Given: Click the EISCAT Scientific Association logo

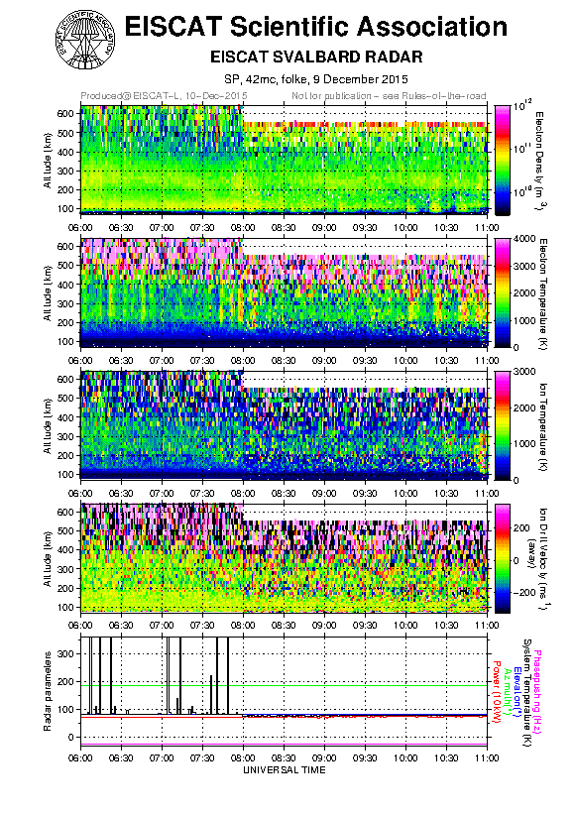Looking at the screenshot, I should pyautogui.click(x=85, y=41).
